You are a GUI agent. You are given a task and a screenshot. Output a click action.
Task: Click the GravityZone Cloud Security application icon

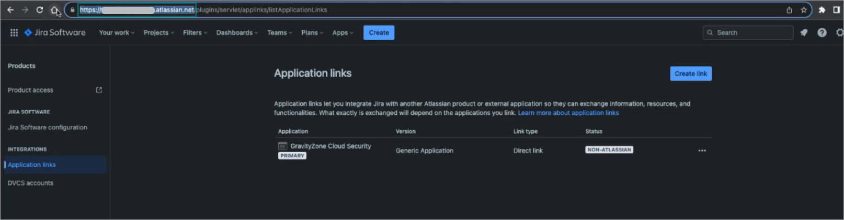pyautogui.click(x=283, y=146)
